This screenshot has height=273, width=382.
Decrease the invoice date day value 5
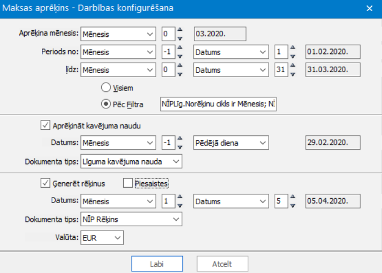[x=292, y=205]
